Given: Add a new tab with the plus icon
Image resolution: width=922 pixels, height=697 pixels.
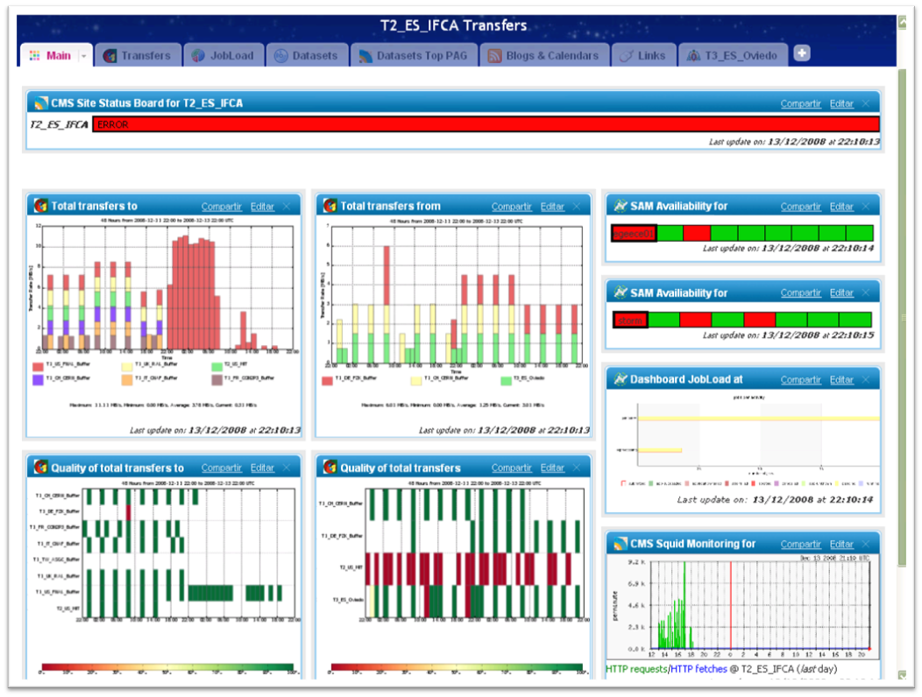Looking at the screenshot, I should click(801, 53).
